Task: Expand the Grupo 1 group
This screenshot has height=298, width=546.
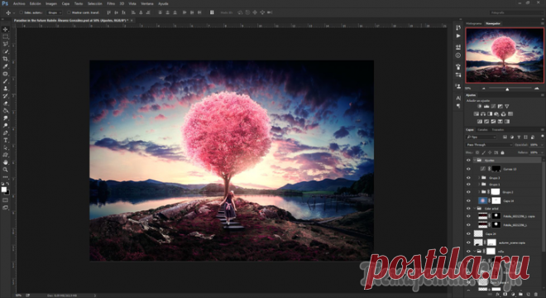Action: [x=479, y=185]
